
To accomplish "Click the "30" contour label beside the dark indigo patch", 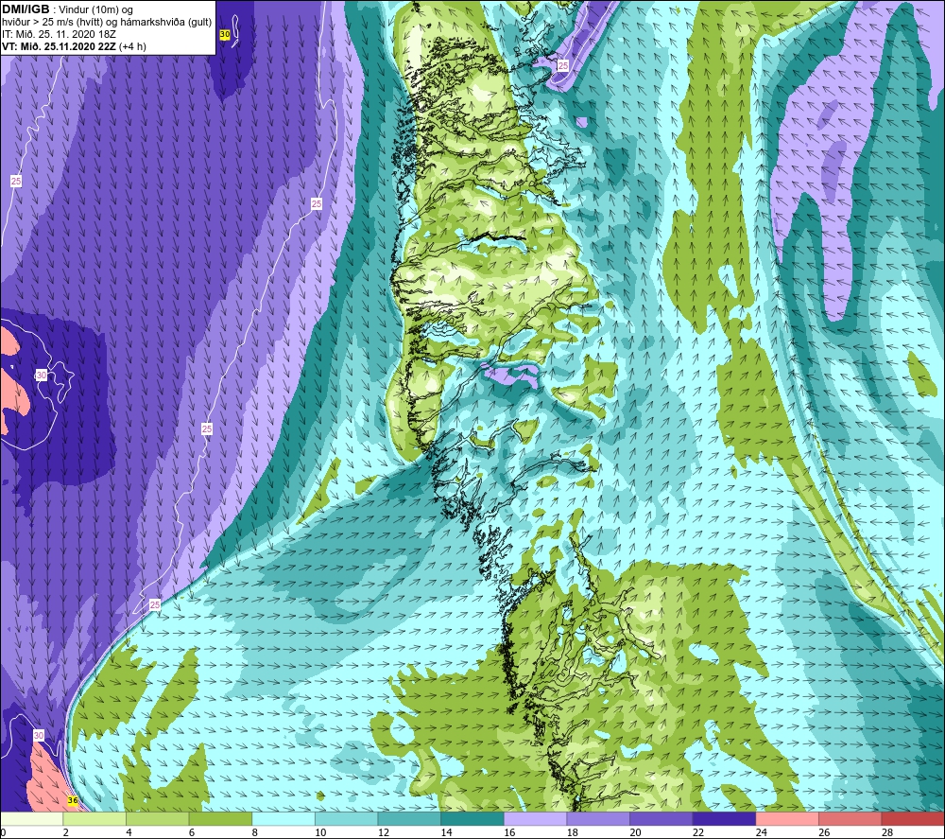I will (x=41, y=376).
